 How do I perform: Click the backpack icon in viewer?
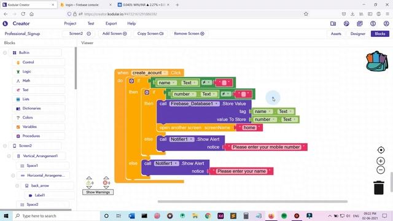376,61
